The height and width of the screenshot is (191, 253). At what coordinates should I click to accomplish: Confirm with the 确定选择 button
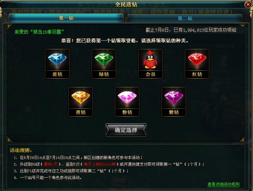point(126,130)
